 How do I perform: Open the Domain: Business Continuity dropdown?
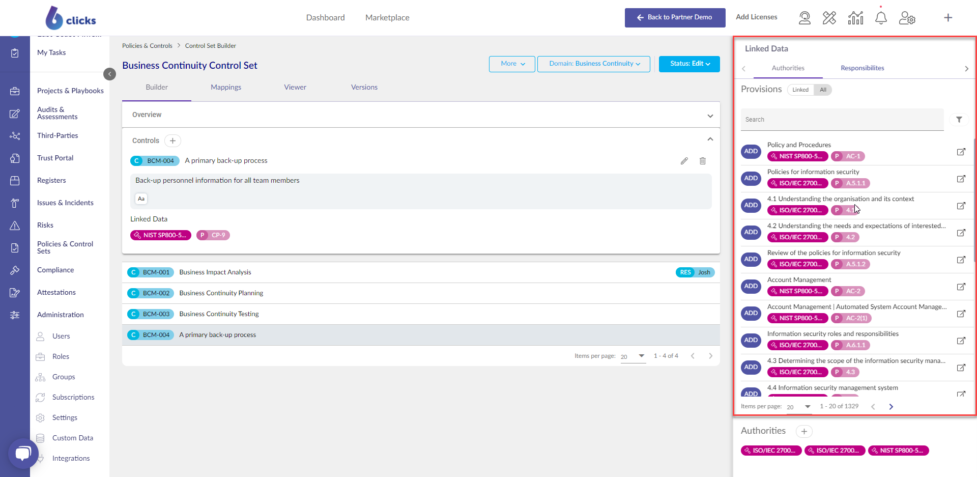coord(594,64)
